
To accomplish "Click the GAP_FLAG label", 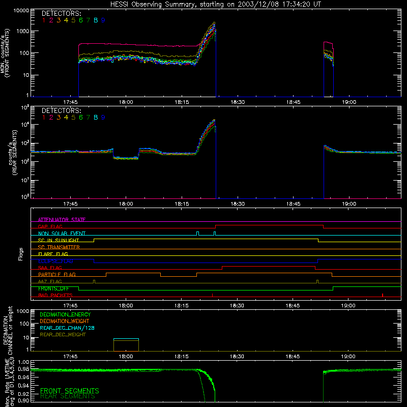I will point(50,226).
